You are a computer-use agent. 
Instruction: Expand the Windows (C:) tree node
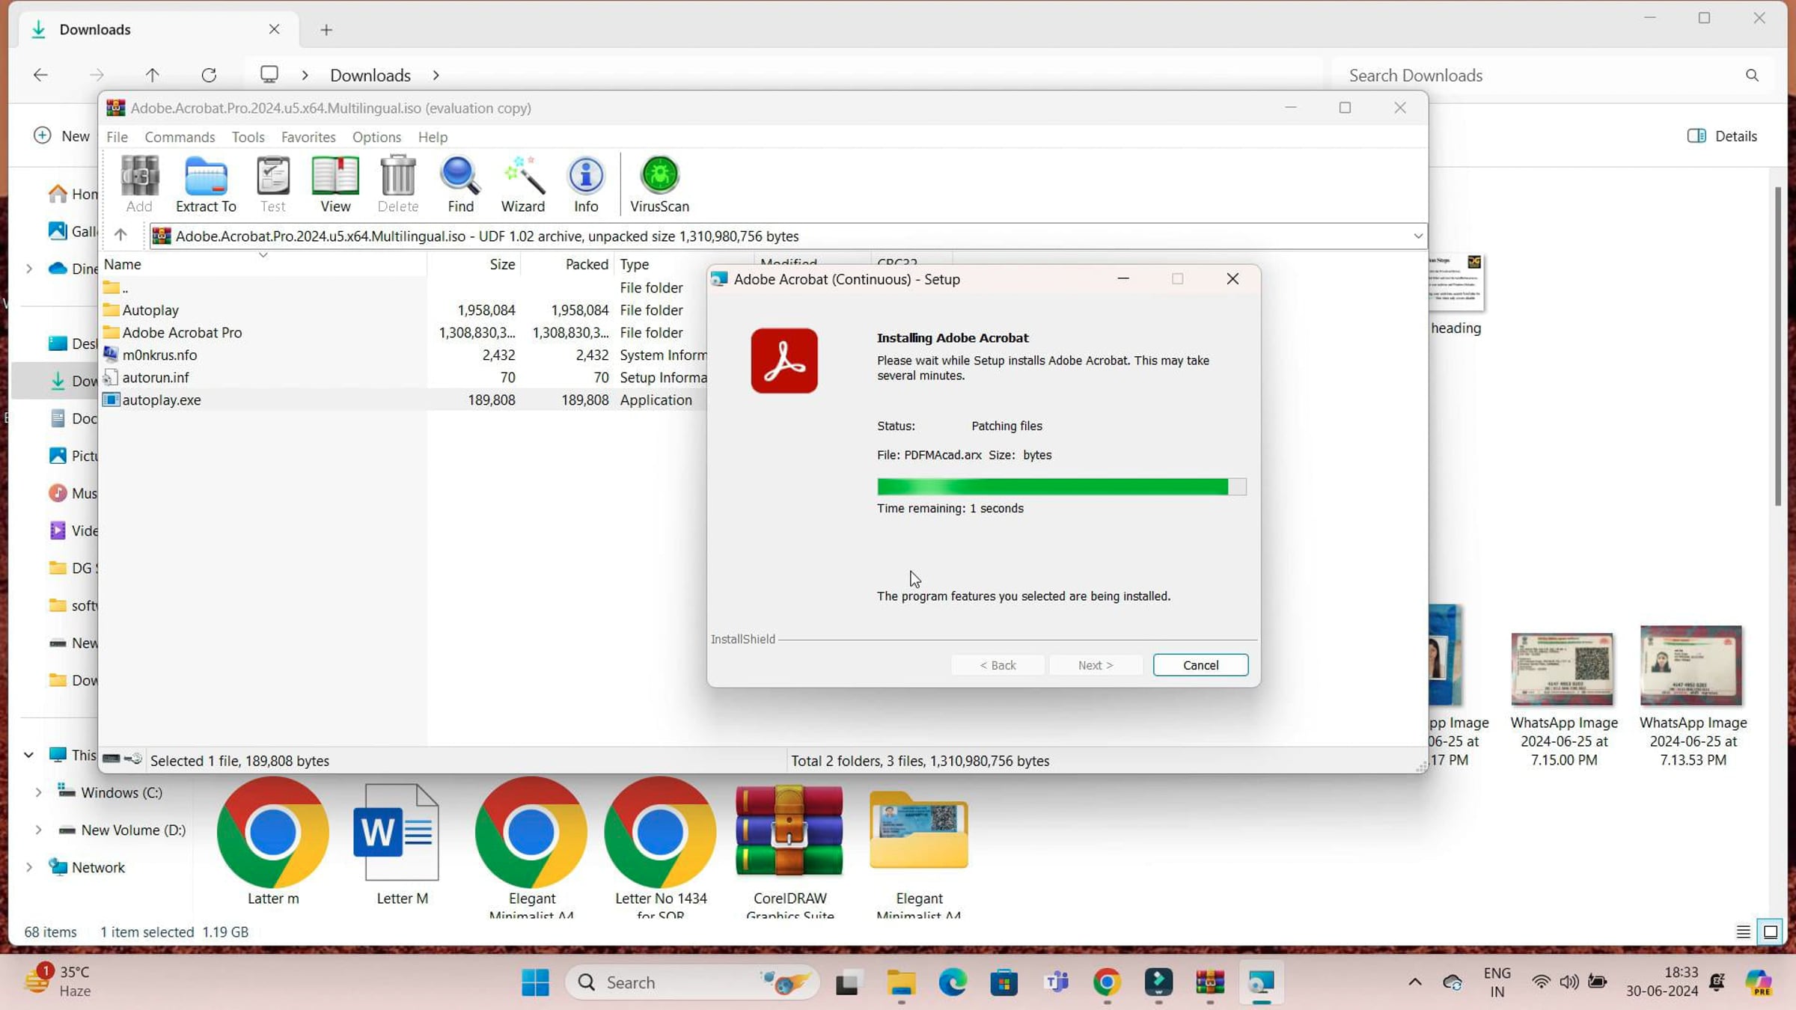[38, 792]
